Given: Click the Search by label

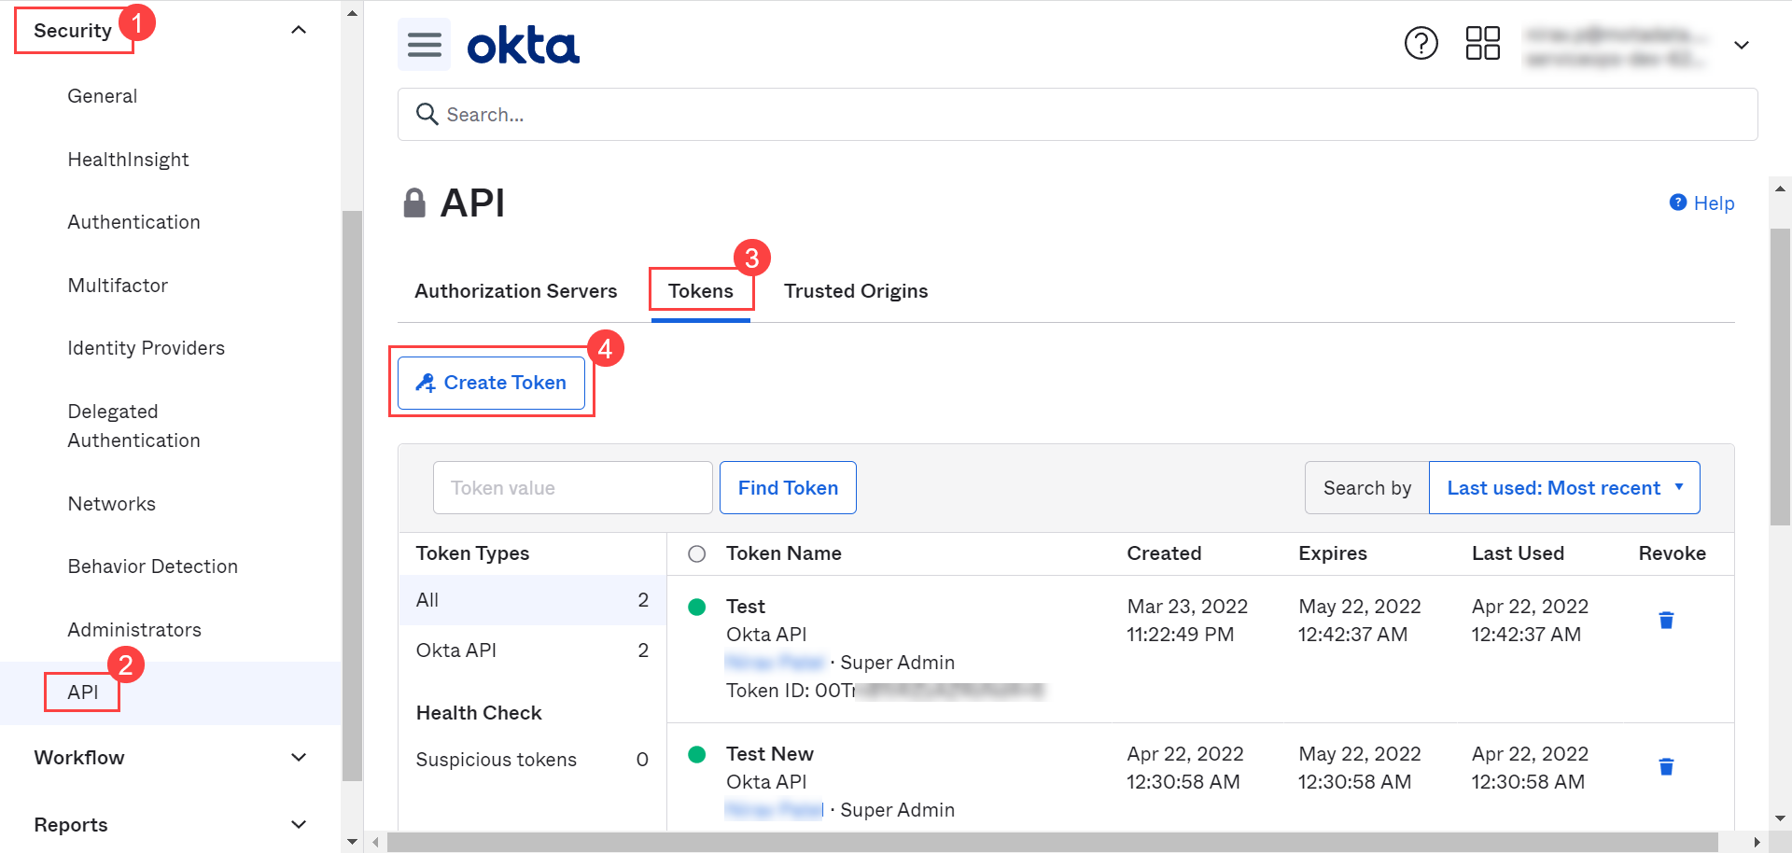Looking at the screenshot, I should click(1367, 488).
